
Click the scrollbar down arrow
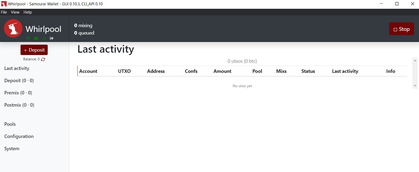(x=415, y=86)
